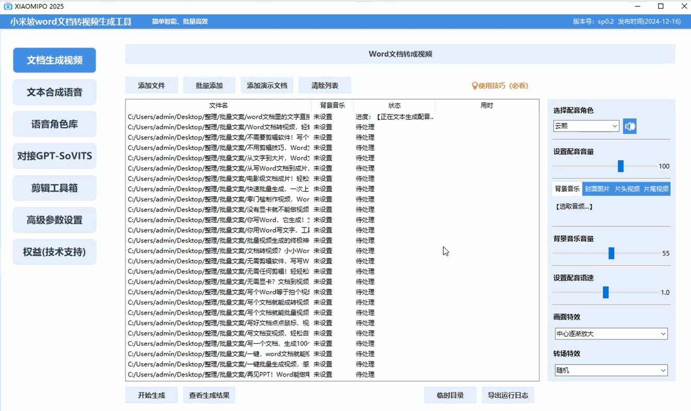The width and height of the screenshot is (691, 411).
Task: Select the row 'word文档里的文字直接'
Action: [x=332, y=117]
